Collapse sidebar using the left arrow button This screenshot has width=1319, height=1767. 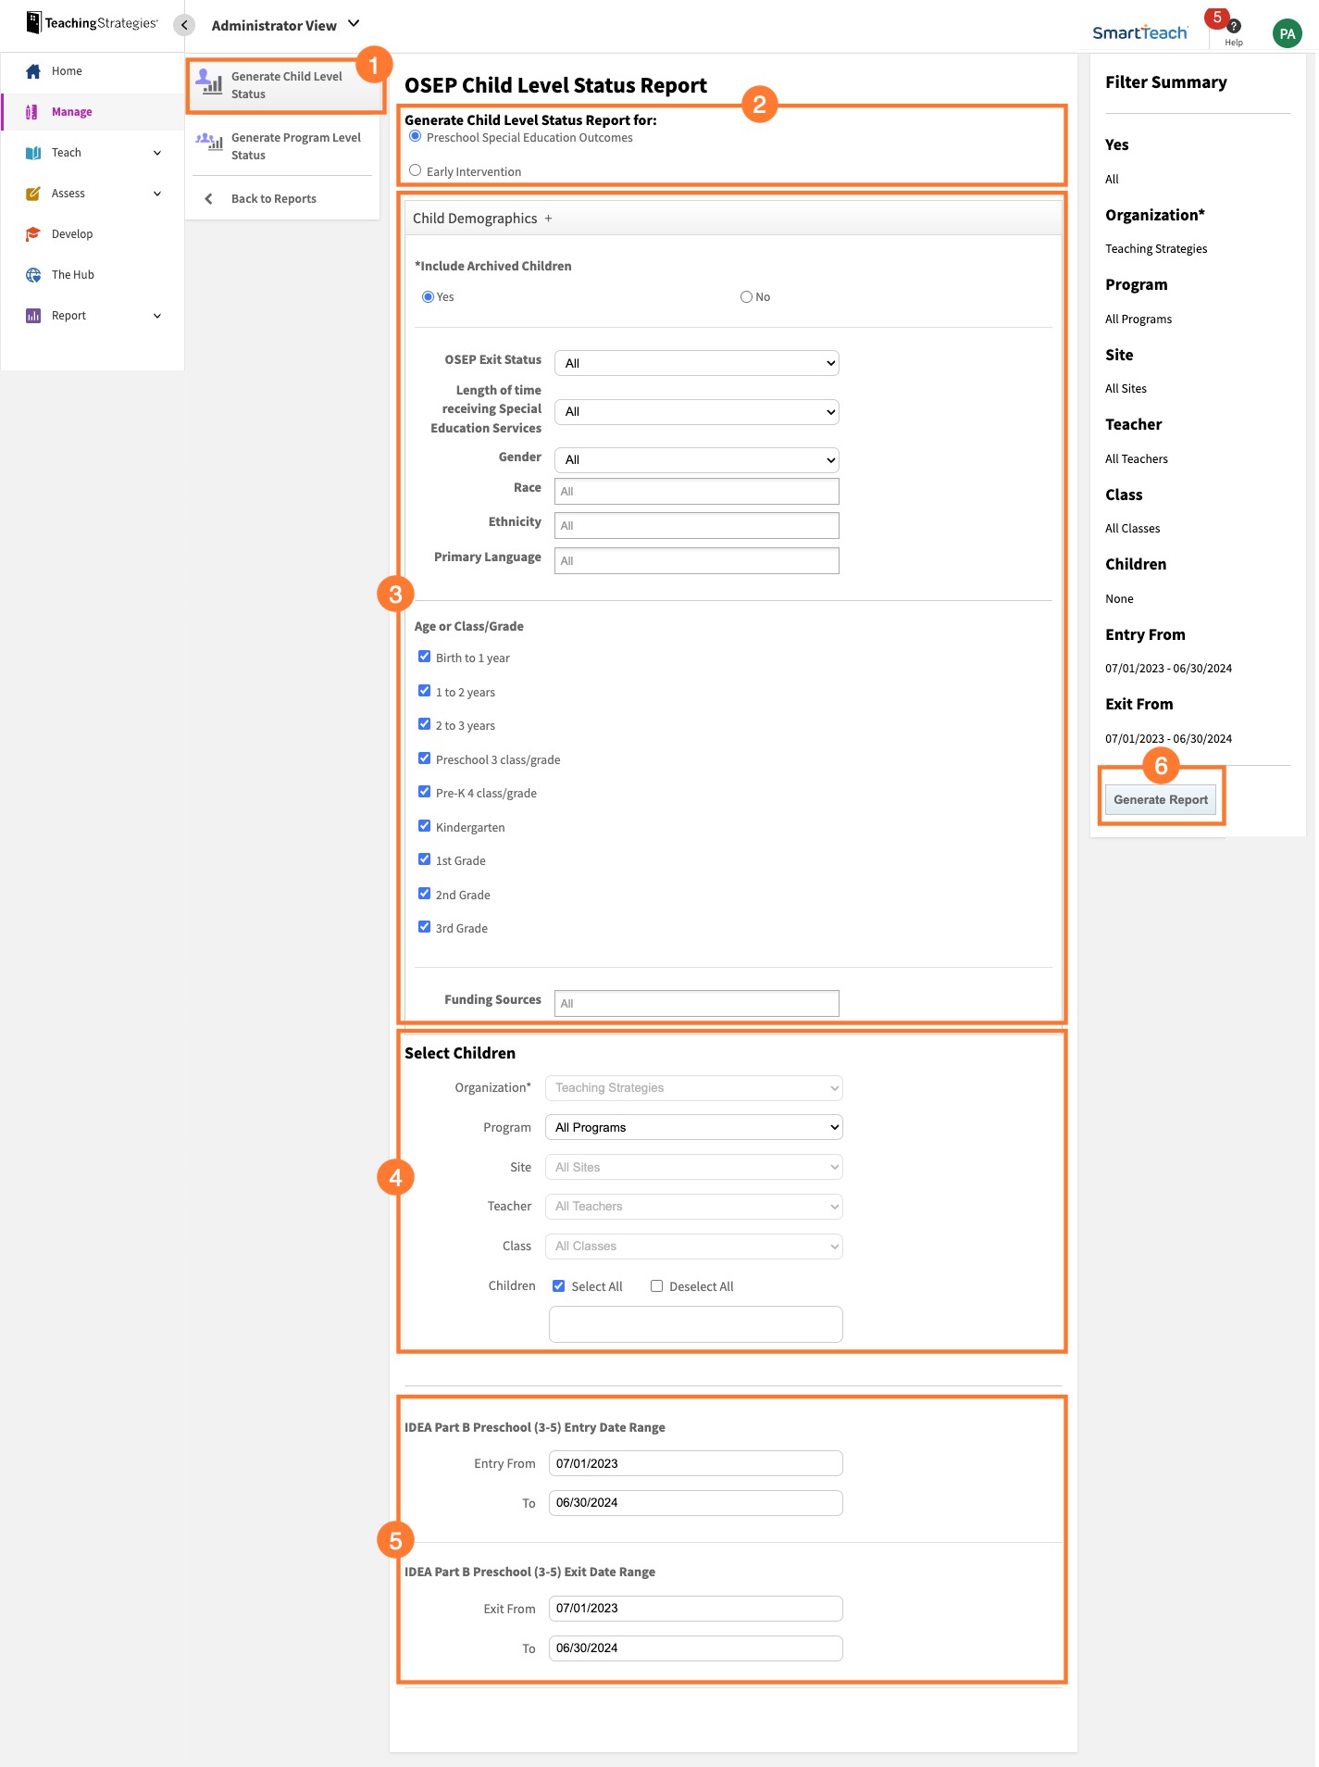pos(184,25)
